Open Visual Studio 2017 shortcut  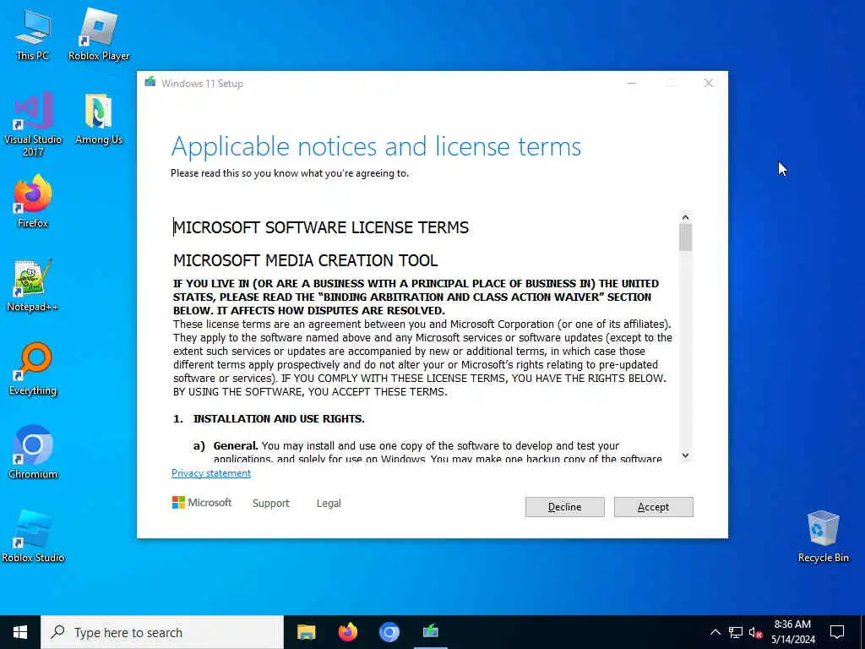[x=33, y=124]
